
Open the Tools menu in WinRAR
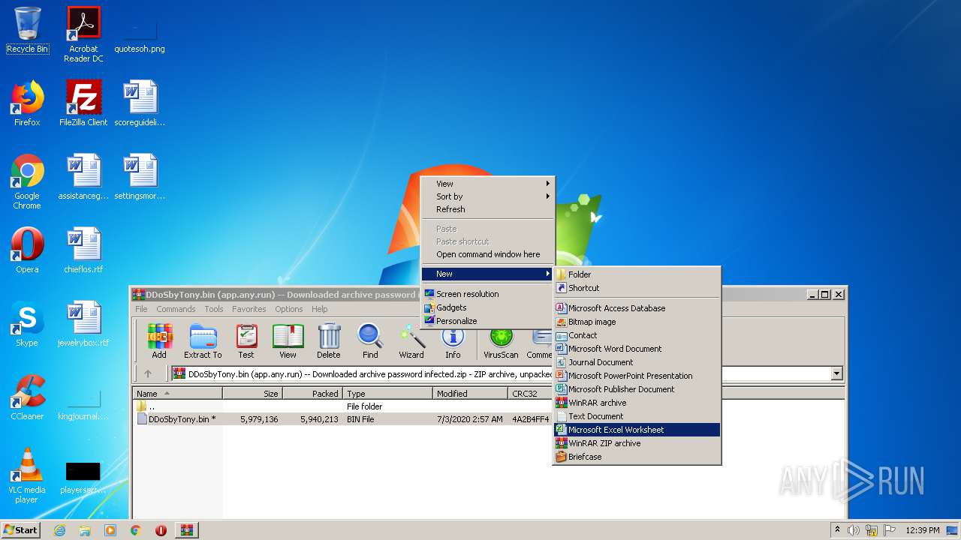point(214,309)
